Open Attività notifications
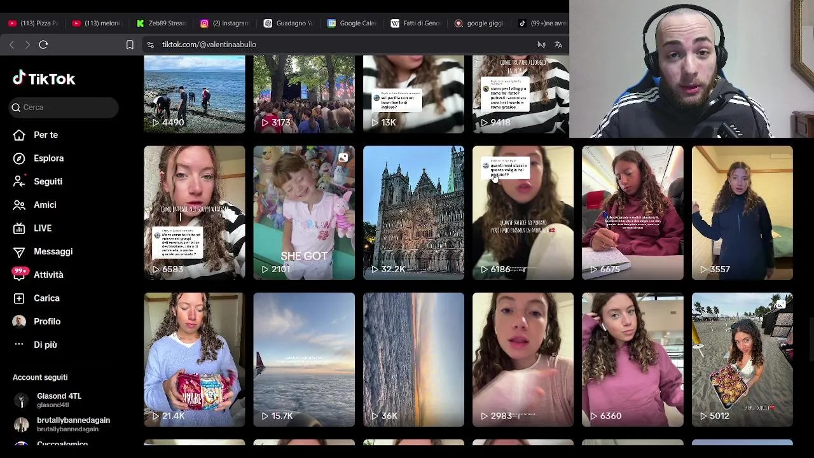Image resolution: width=814 pixels, height=458 pixels. (x=48, y=275)
